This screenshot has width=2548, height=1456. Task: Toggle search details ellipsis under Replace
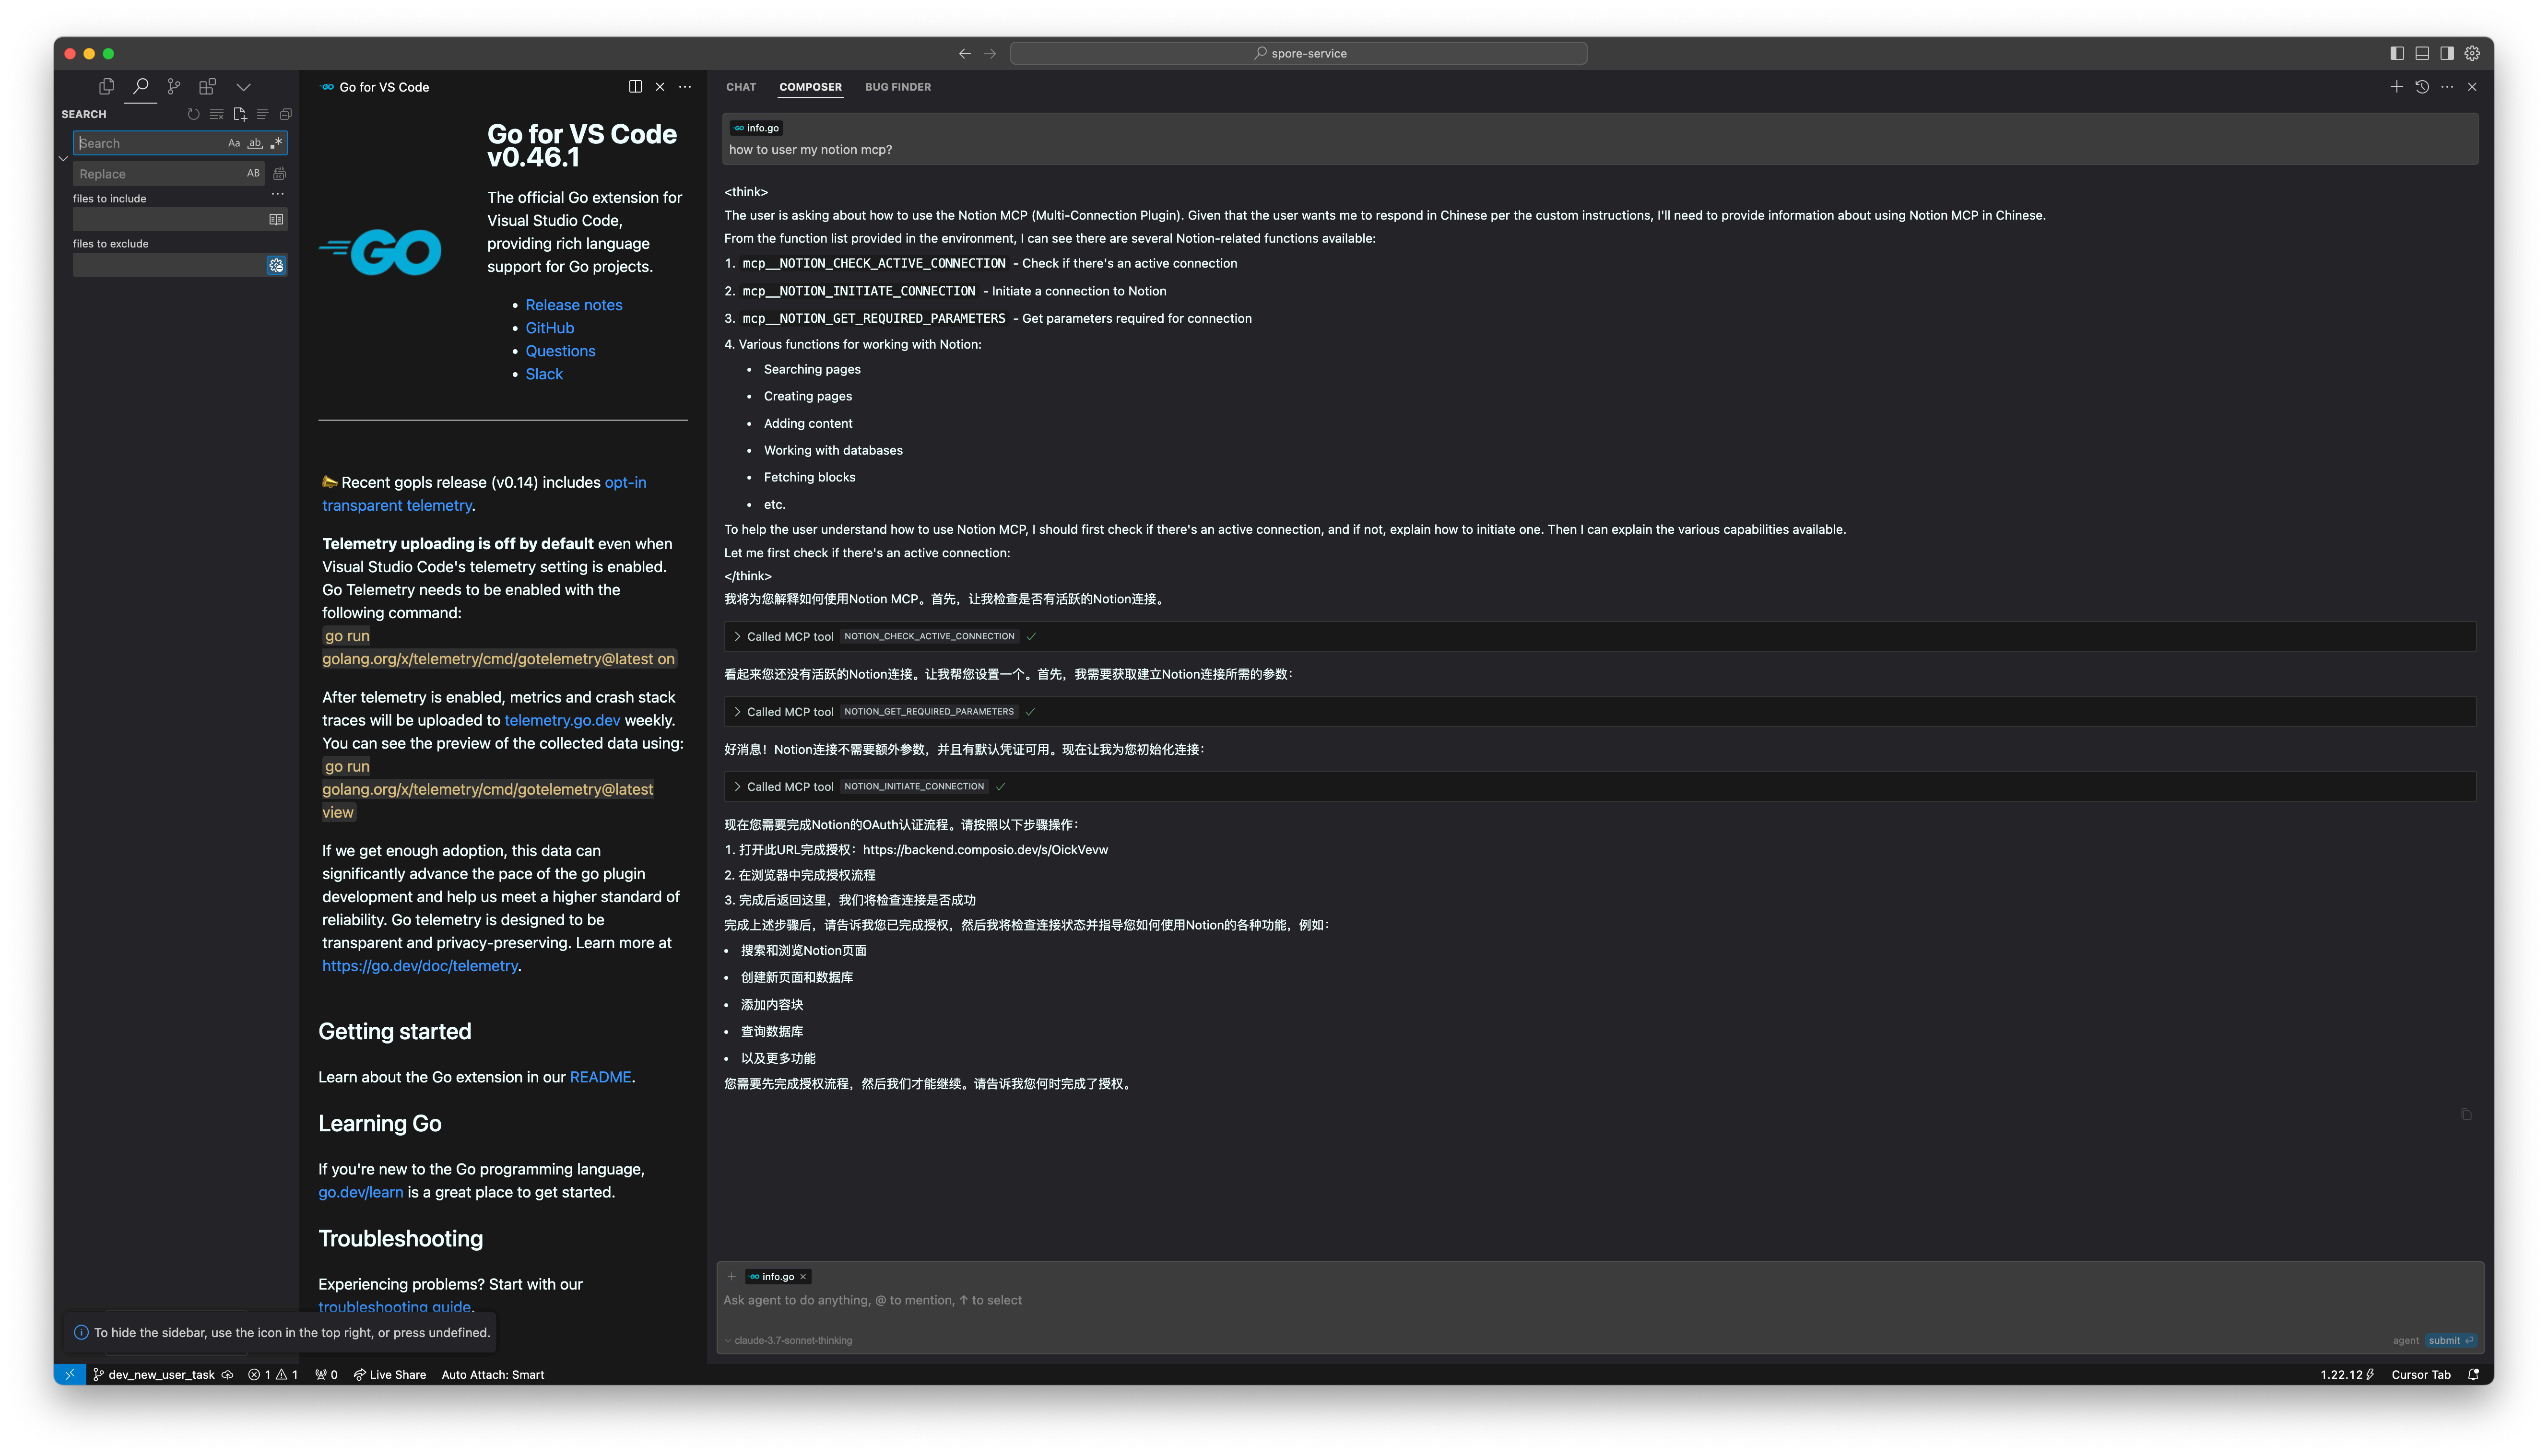coord(278,194)
